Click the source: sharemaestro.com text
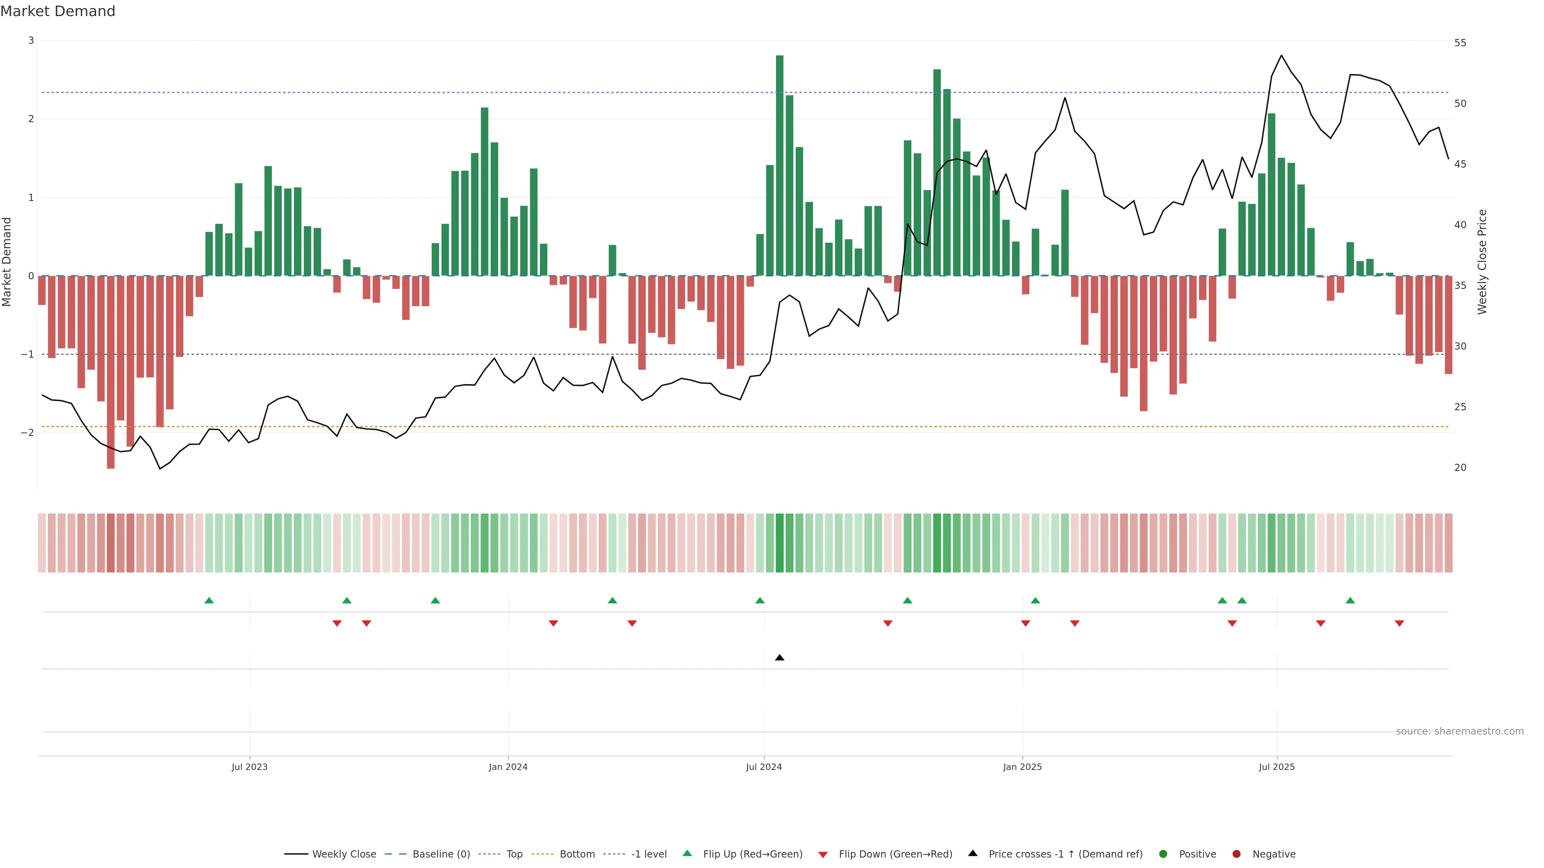This screenshot has height=868, width=1544. coord(1460,731)
